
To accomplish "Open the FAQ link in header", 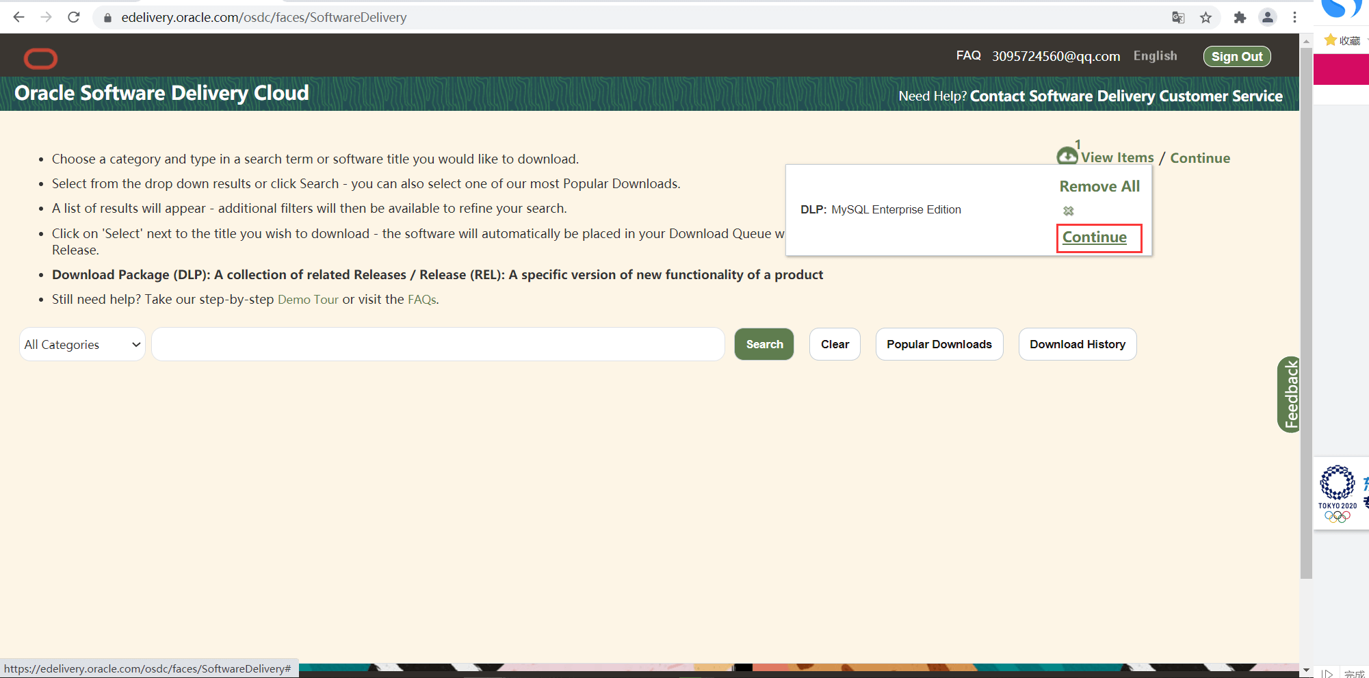I will (968, 55).
